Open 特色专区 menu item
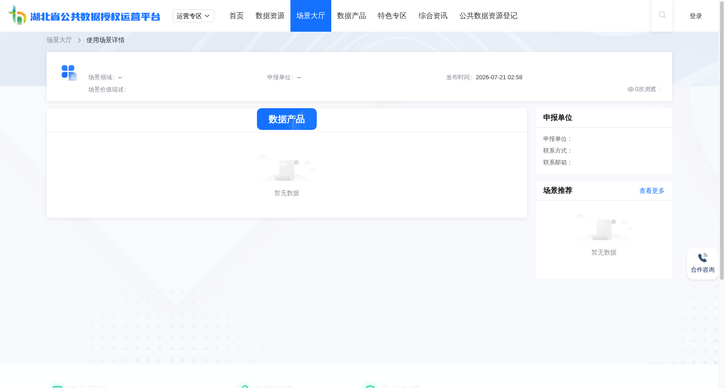The width and height of the screenshot is (725, 388). (x=392, y=16)
